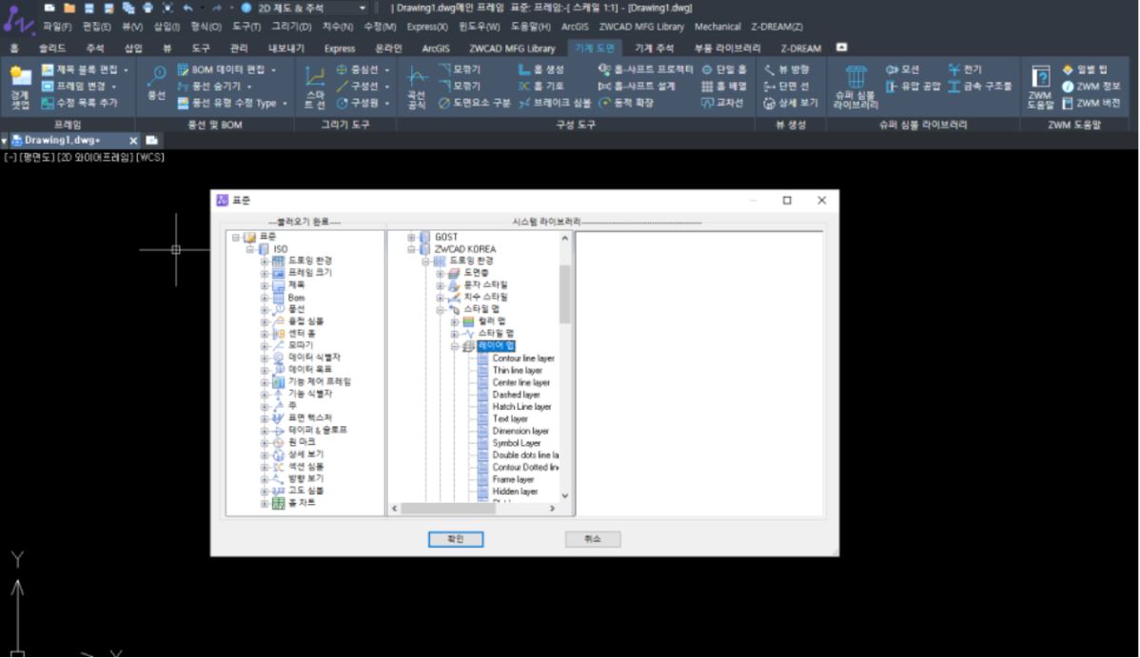Open 홈-샤프트 설계 tool

coord(637,87)
